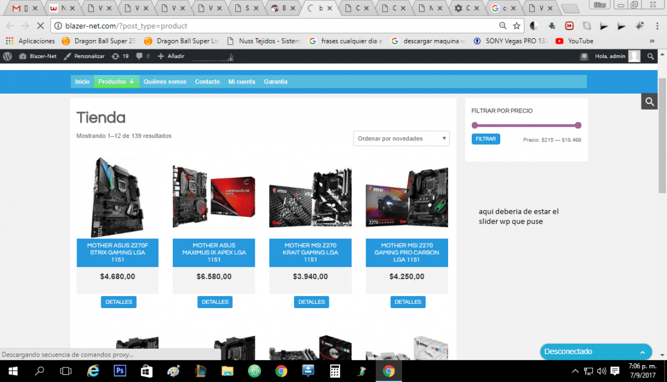The image size is (667, 382).
Task: Open the 19 pending updates icon
Action: pos(120,56)
